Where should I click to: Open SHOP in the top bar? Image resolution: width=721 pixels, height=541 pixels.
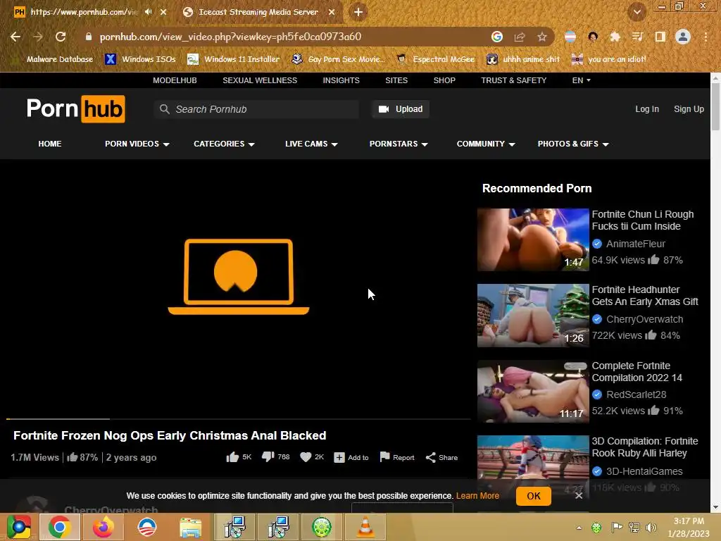[x=444, y=80]
